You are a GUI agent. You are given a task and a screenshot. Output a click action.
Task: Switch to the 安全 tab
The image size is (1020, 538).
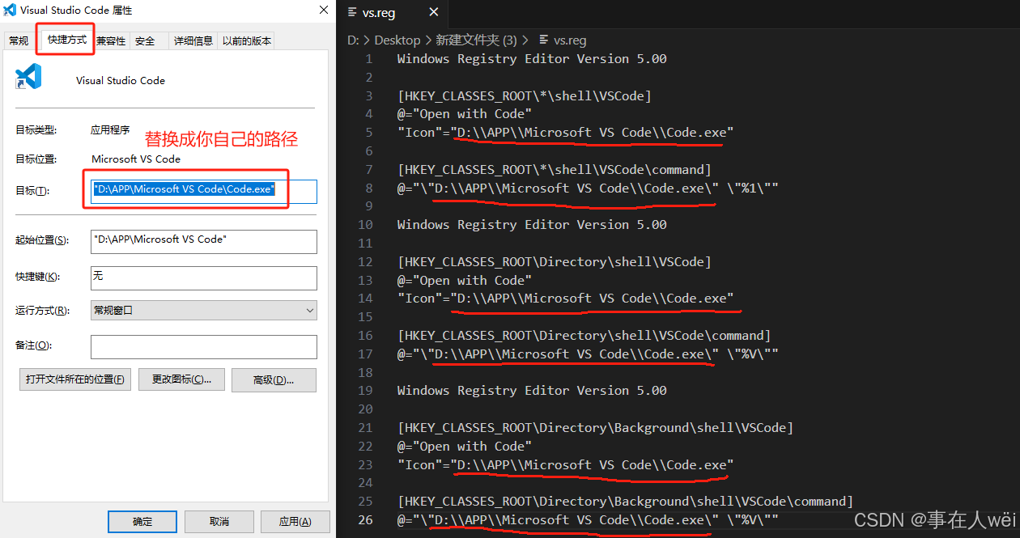coord(145,40)
